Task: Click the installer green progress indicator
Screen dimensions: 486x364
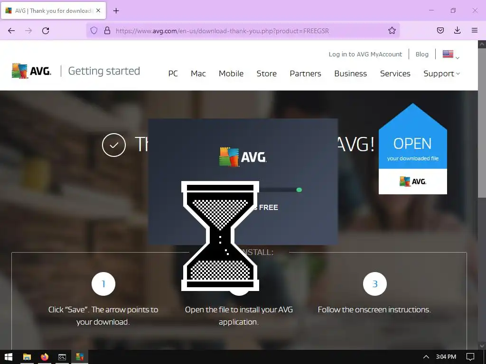Action: click(x=299, y=190)
